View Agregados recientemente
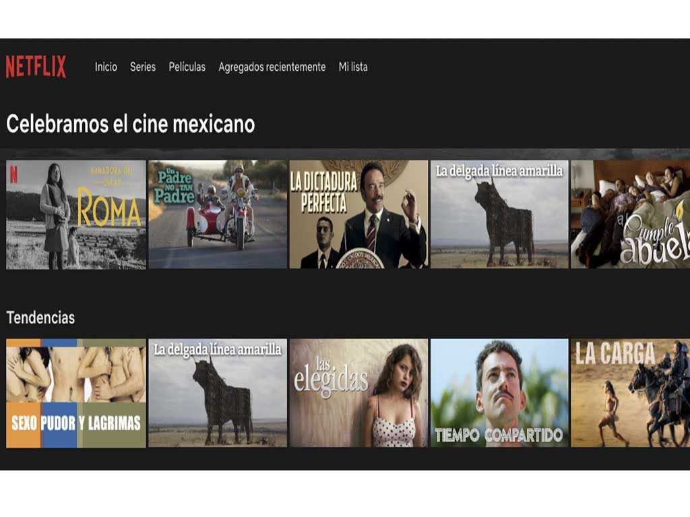The width and height of the screenshot is (690, 517). 272,67
